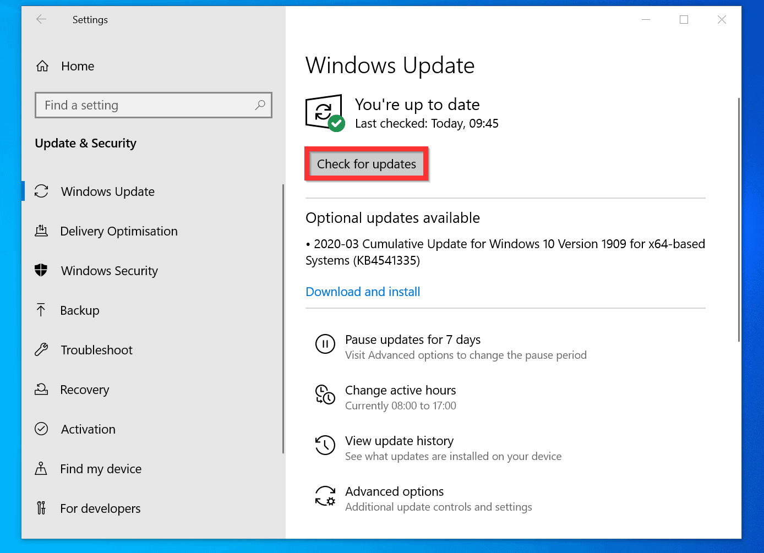Open For developers settings
Image resolution: width=764 pixels, height=553 pixels.
tap(100, 508)
